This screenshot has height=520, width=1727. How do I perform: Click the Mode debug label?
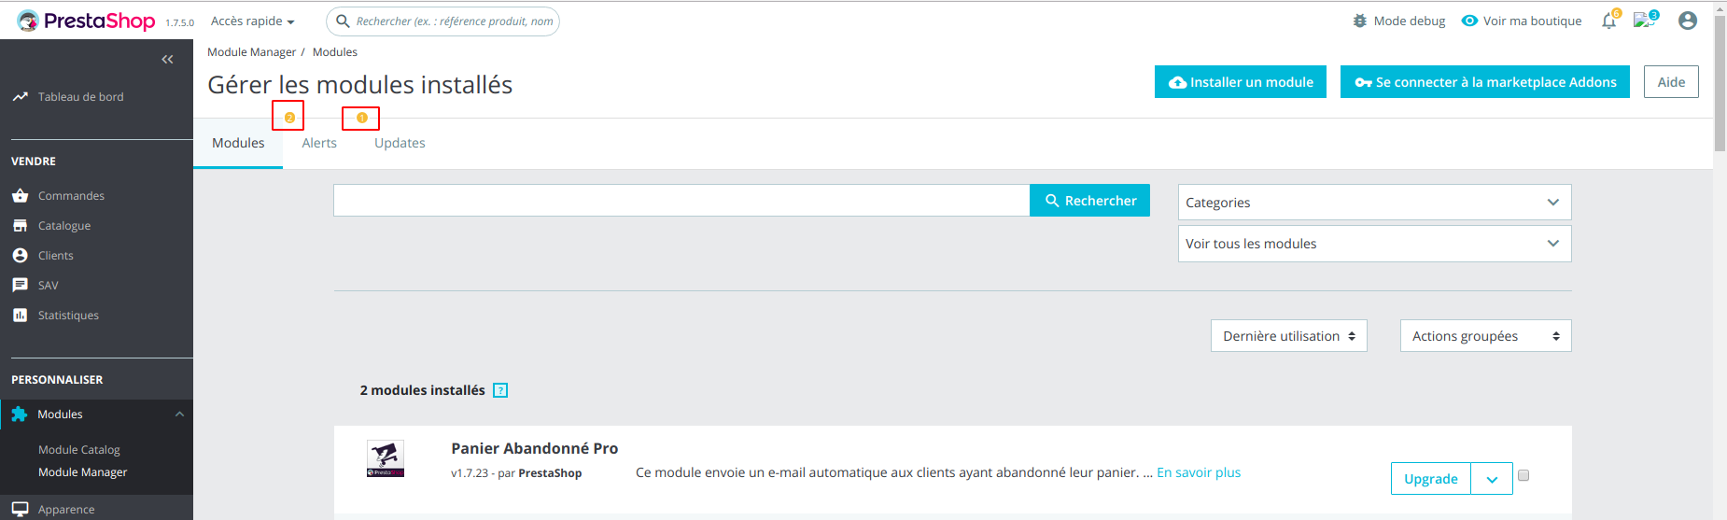1410,21
